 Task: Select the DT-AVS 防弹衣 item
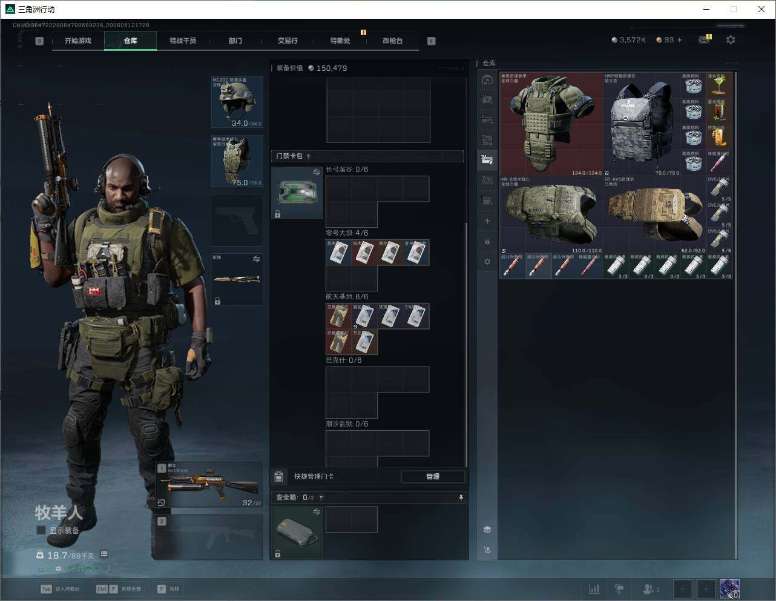(x=655, y=214)
